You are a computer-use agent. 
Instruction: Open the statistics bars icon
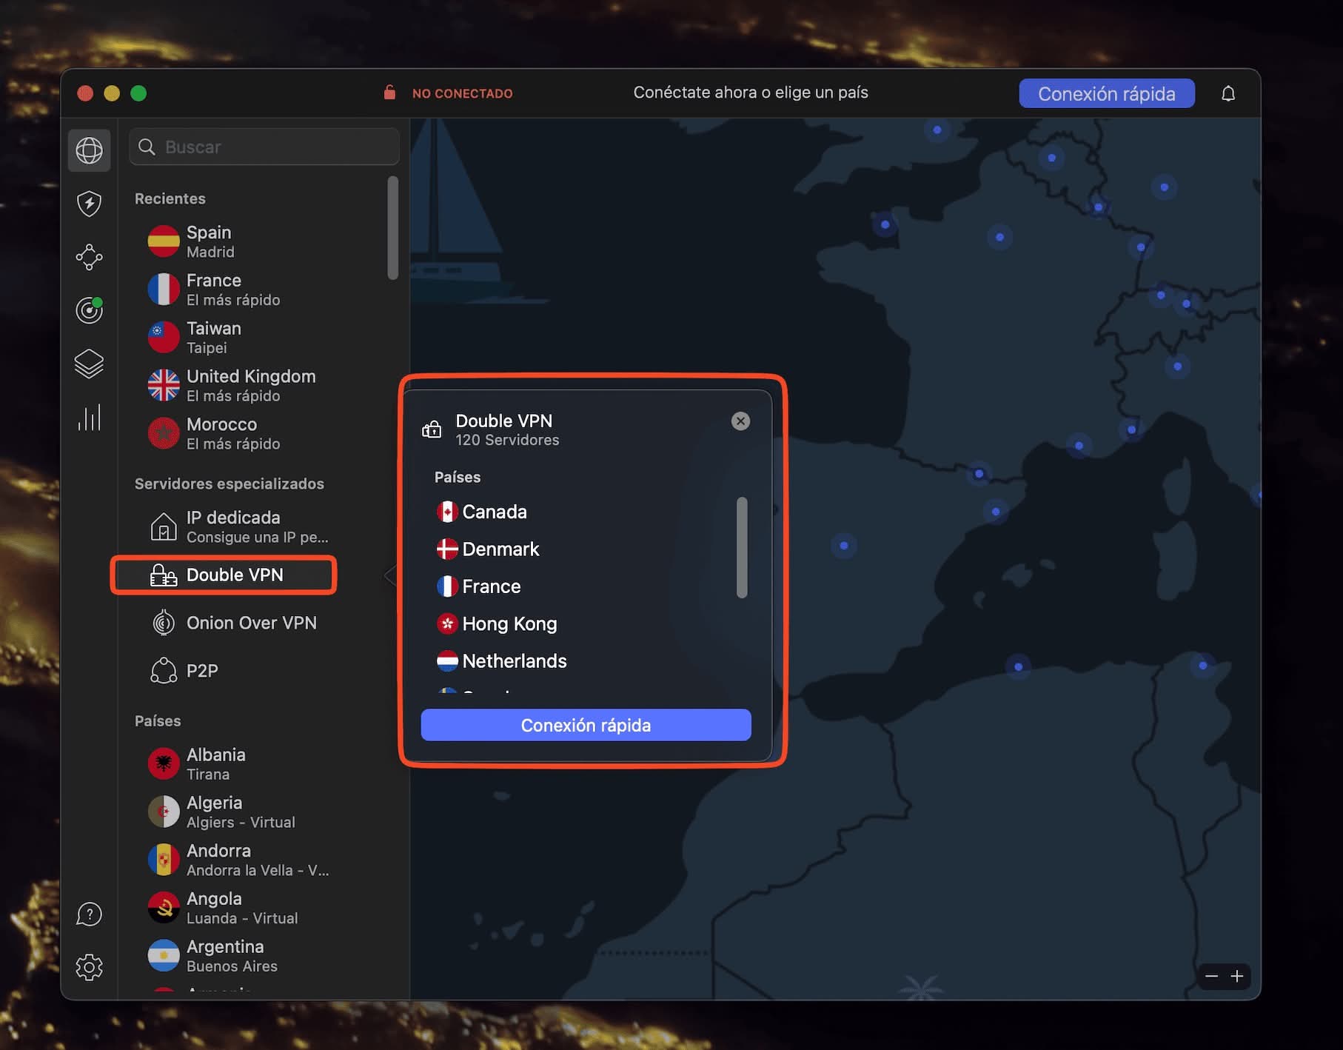(x=89, y=418)
